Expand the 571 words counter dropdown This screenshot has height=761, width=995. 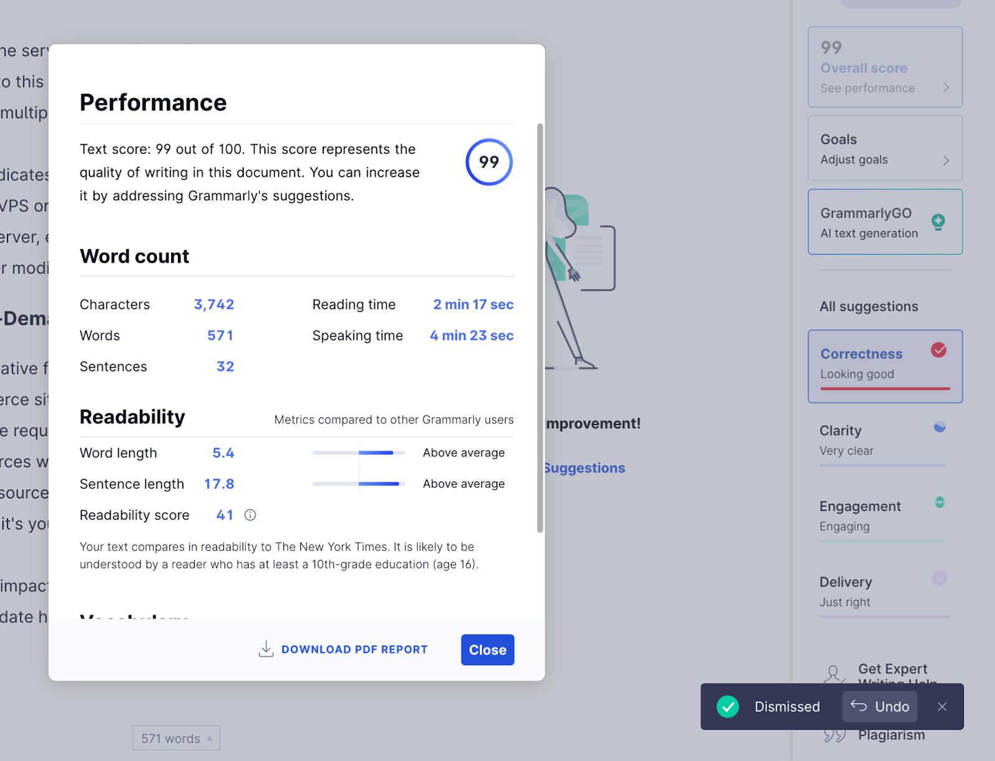click(x=176, y=738)
